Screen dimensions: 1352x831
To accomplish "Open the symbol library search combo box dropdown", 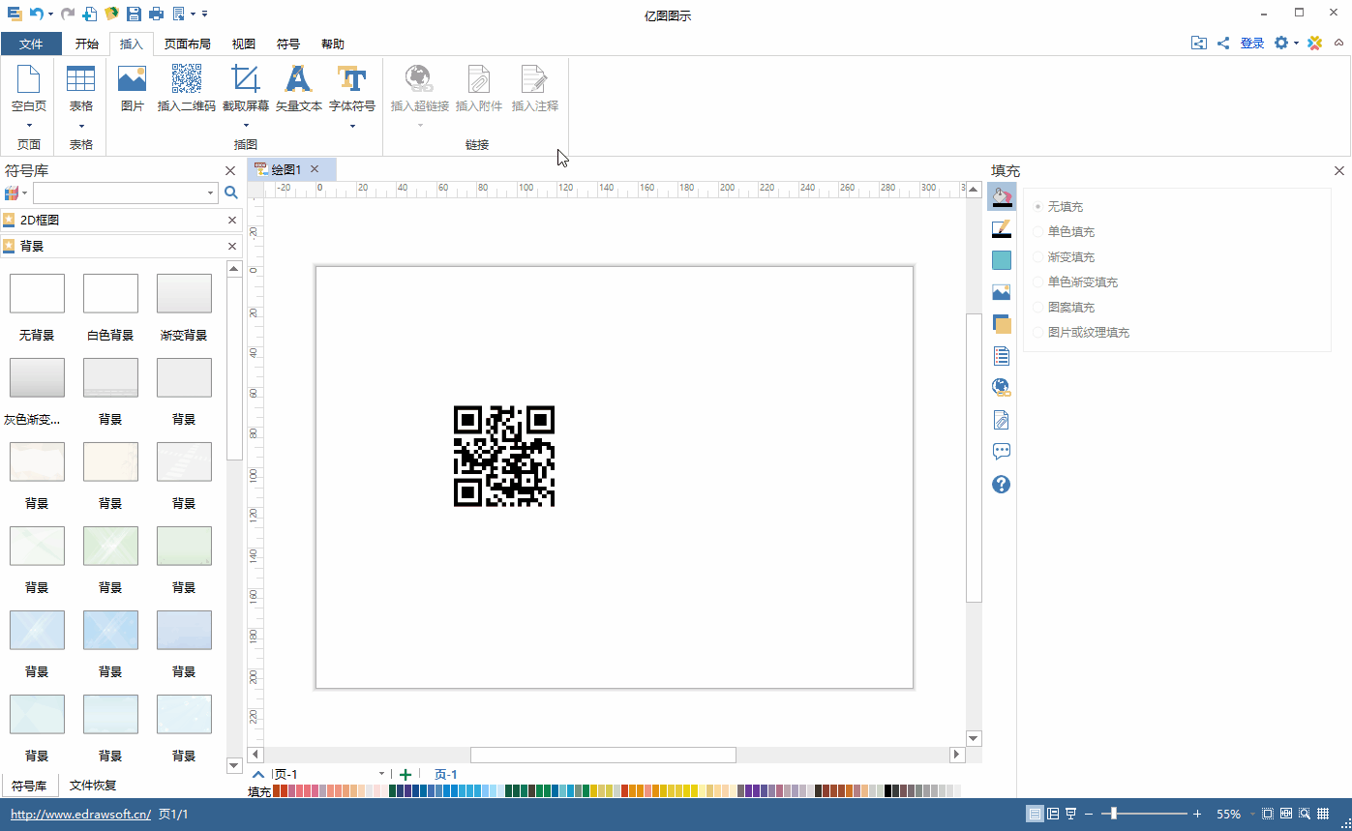I will pyautogui.click(x=211, y=193).
